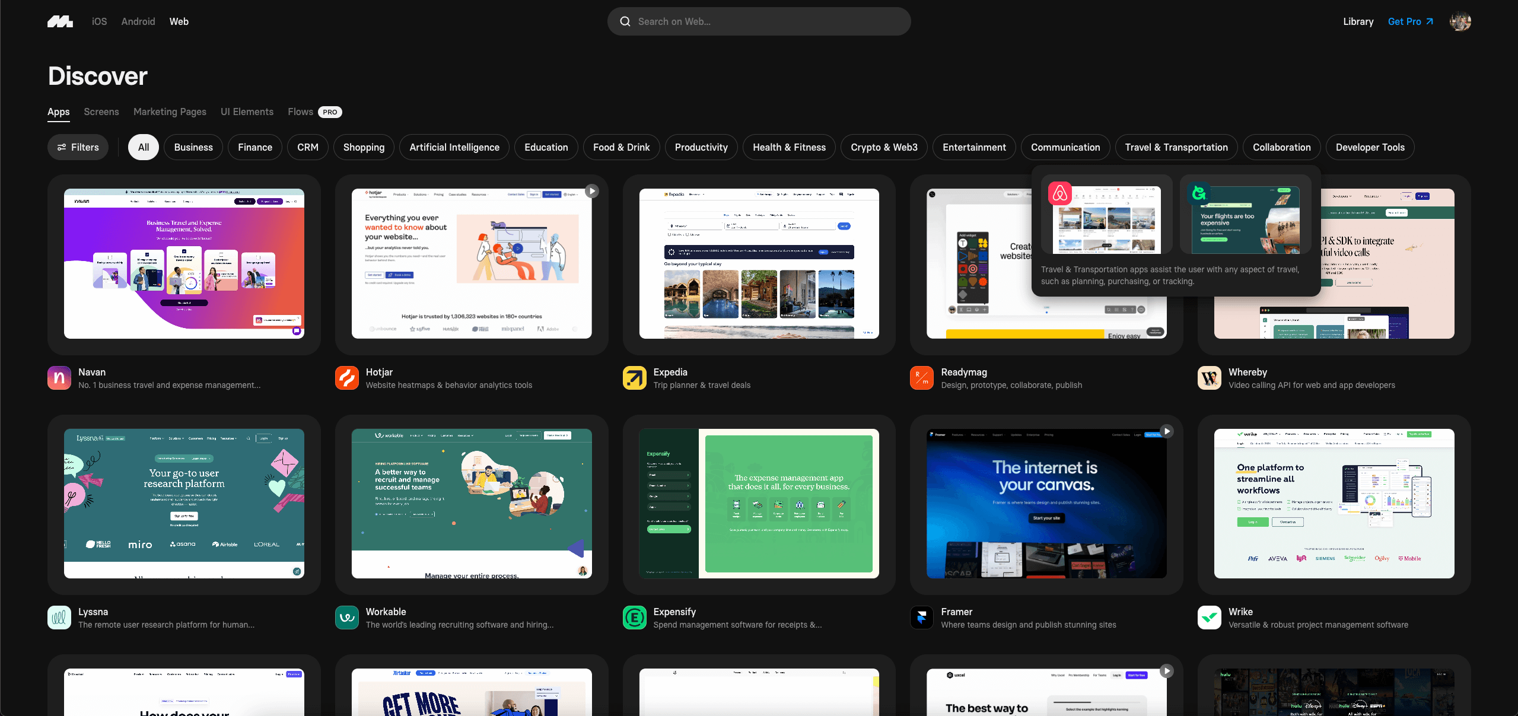Open the Lyssna app icon
Screen dimensions: 1518x716
(59, 618)
